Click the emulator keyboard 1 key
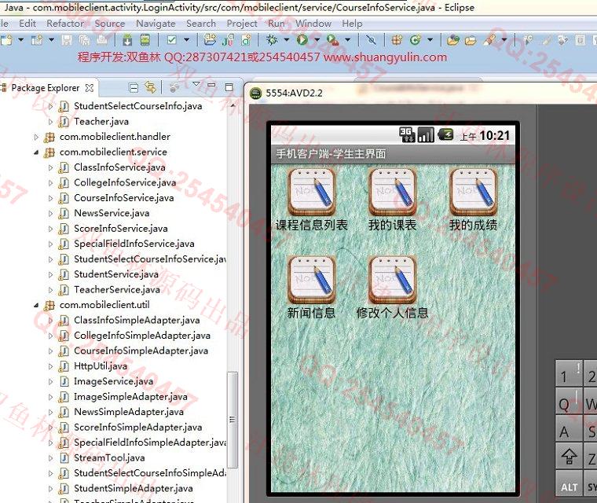597x503 pixels. 569,374
